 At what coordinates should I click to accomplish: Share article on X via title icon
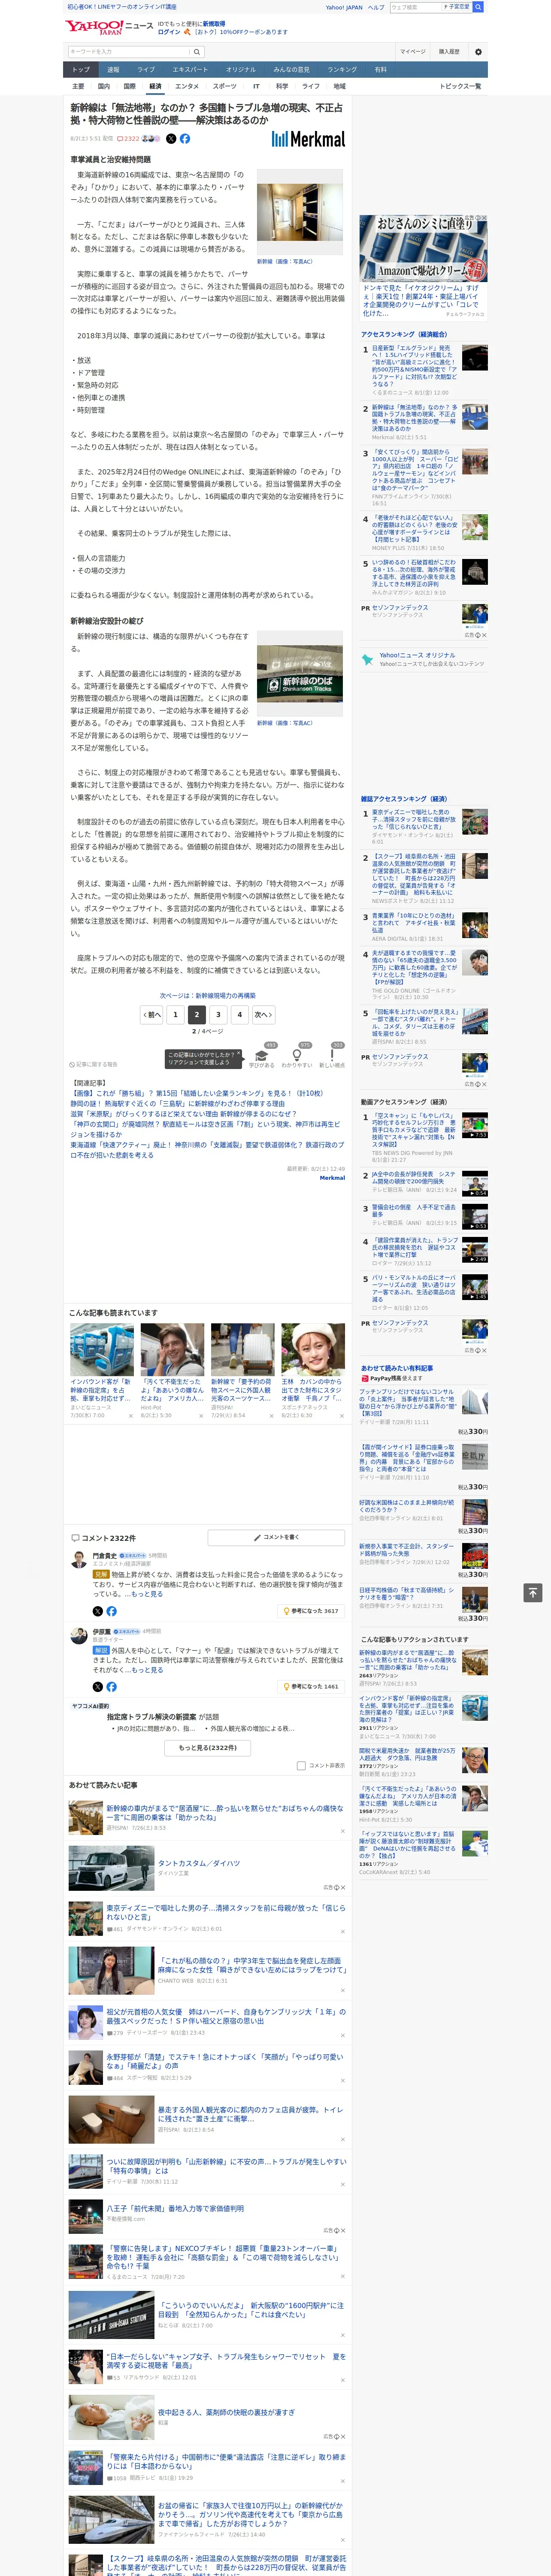(171, 139)
